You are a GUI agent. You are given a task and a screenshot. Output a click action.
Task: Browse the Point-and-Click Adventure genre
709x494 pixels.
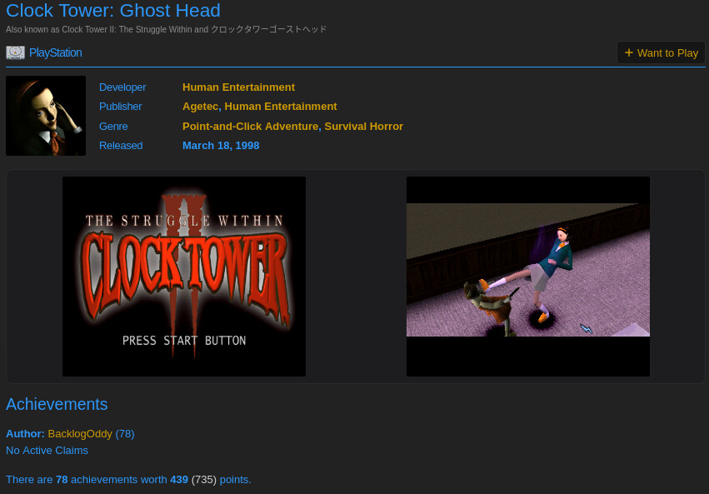click(250, 127)
